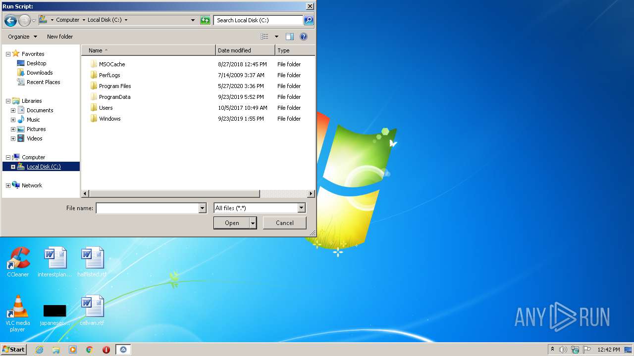Image resolution: width=634 pixels, height=356 pixels.
Task: Open VLC media player desktop shortcut
Action: [18, 313]
